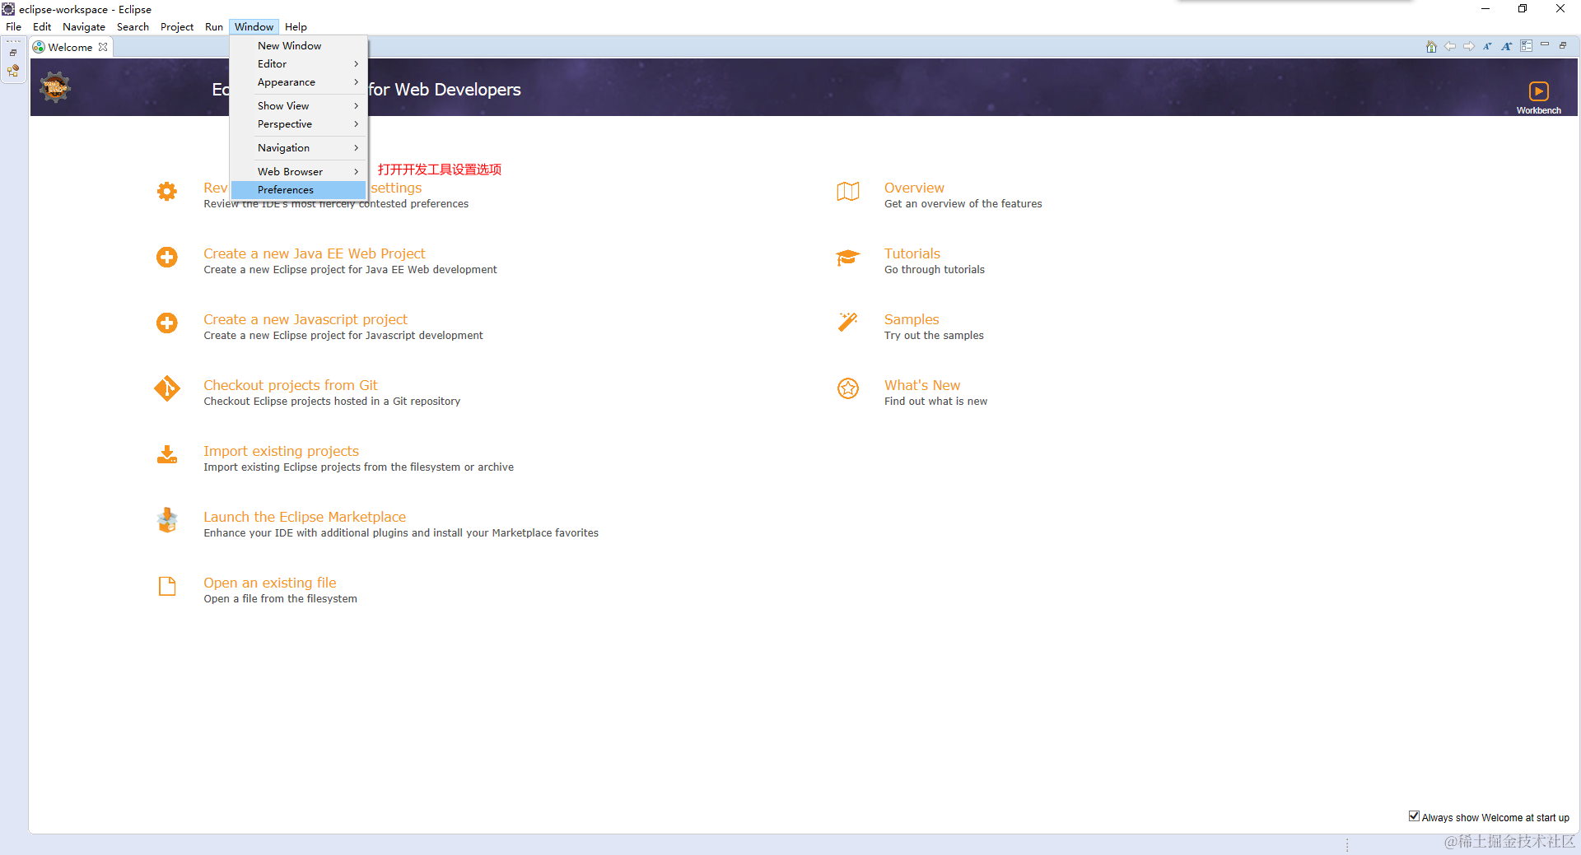
Task: Click the What's New star badge icon
Action: [848, 388]
